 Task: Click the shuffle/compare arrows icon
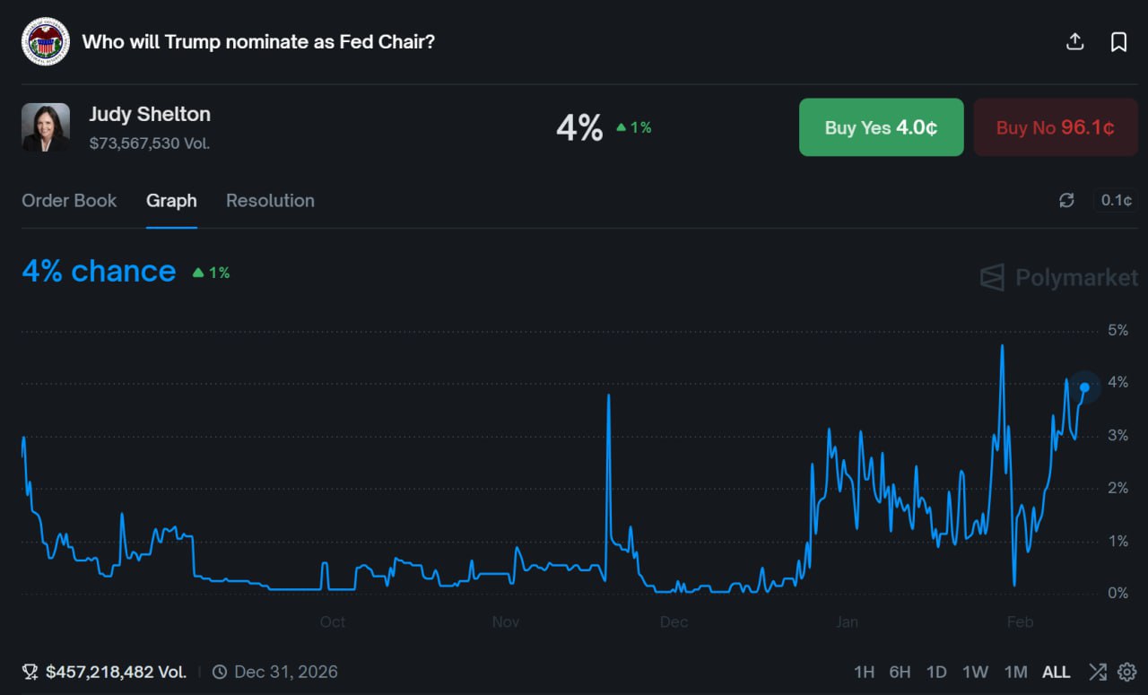(1098, 672)
